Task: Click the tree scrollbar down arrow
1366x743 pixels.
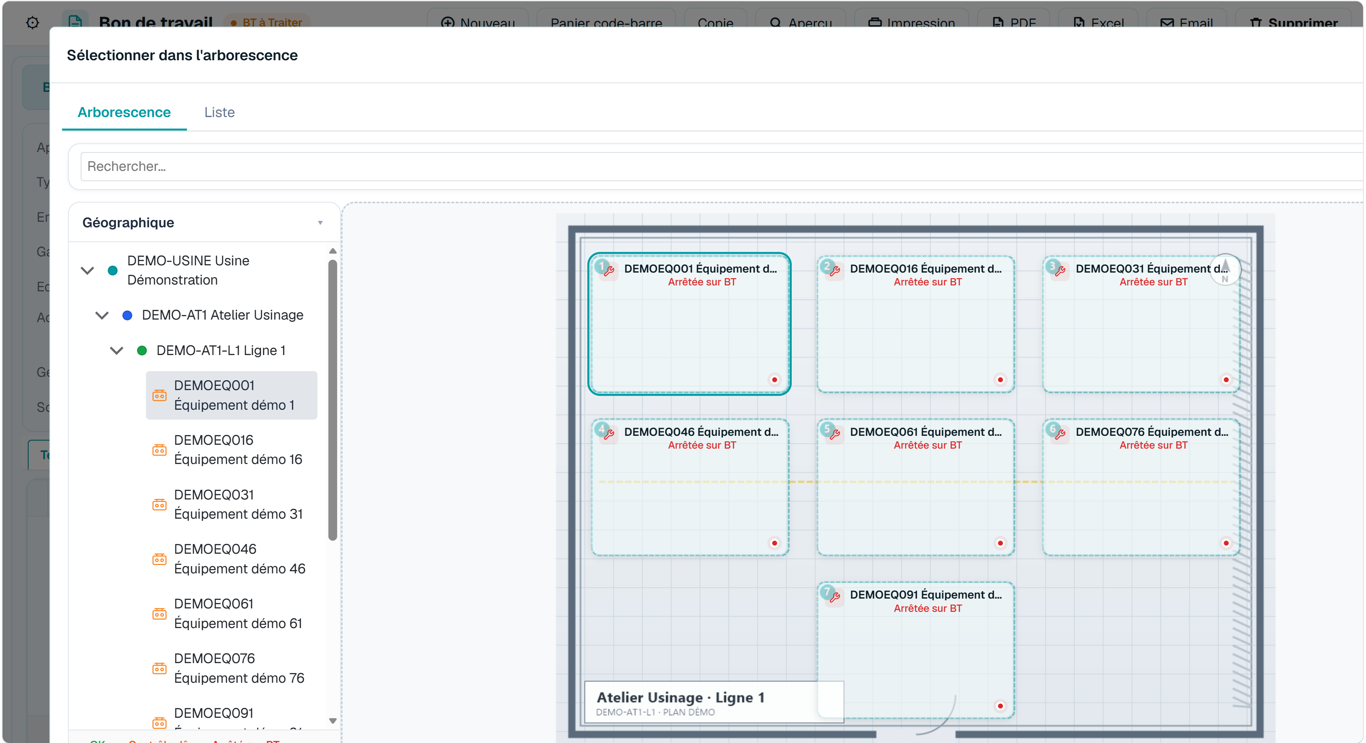Action: [333, 721]
